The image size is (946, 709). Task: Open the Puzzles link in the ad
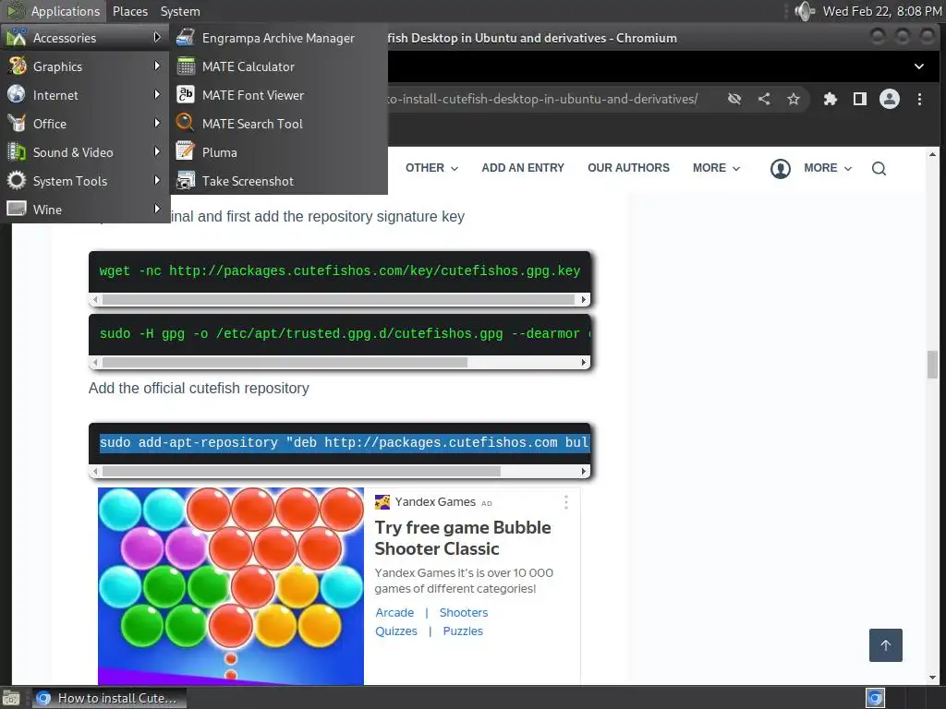tap(463, 631)
